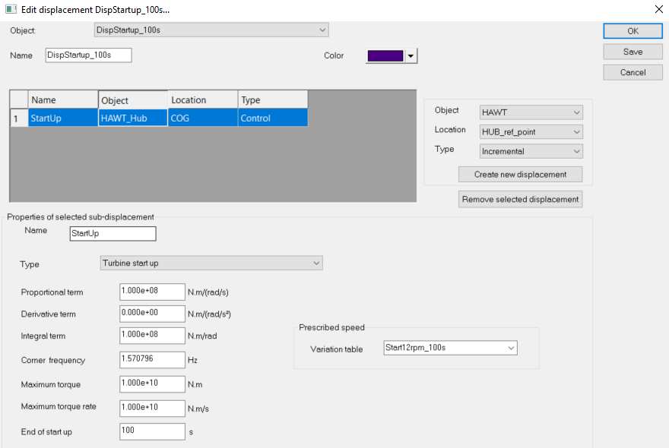Screen dimensions: 669x448
Task: Click the Corner frequency input field
Action: (152, 360)
